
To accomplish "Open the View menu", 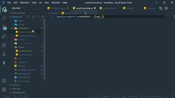I will (34, 2).
